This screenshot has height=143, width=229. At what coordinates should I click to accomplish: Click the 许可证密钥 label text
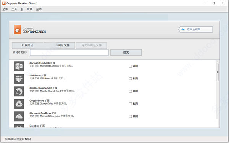click(20, 52)
